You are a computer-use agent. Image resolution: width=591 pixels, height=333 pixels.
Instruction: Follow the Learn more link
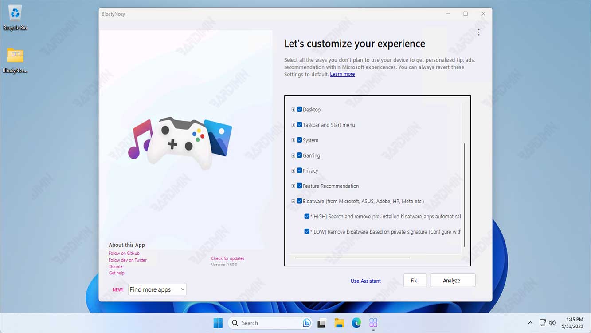point(342,75)
